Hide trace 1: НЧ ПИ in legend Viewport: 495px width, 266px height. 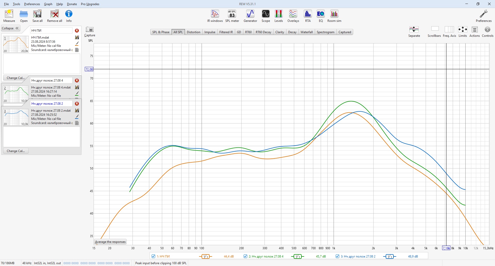pos(153,256)
